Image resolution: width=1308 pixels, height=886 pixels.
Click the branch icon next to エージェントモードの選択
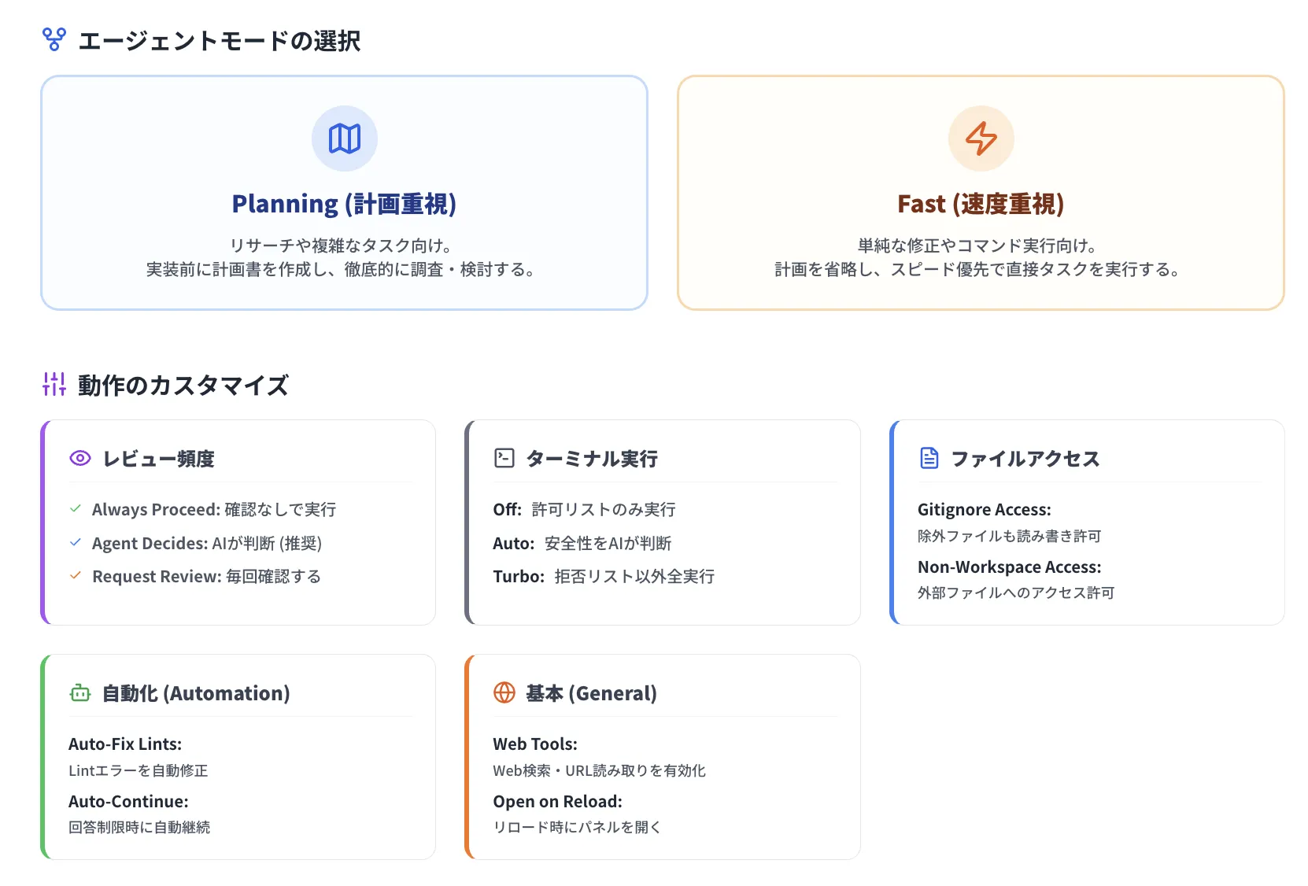54,37
